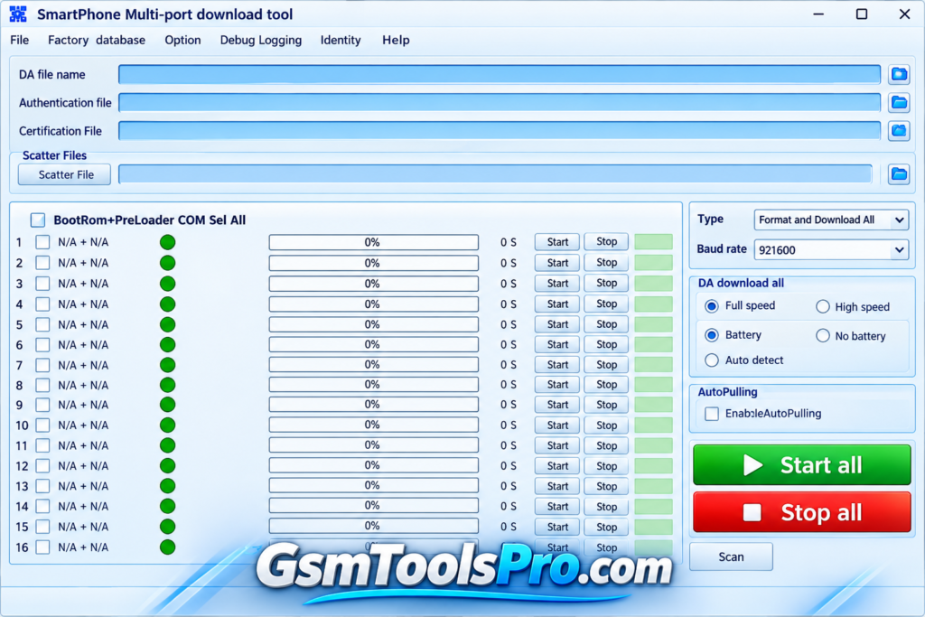Click the green status indicator for port 11

pos(167,445)
